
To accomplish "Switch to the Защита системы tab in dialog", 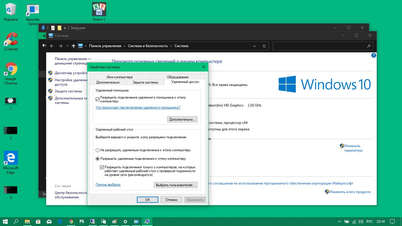I will [x=145, y=82].
